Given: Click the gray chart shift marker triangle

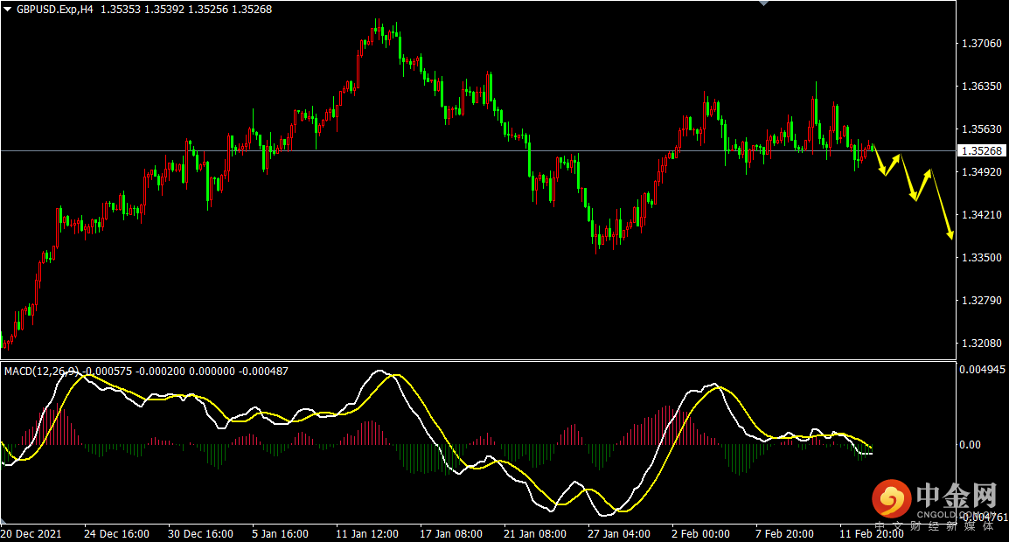Looking at the screenshot, I should point(764,3).
